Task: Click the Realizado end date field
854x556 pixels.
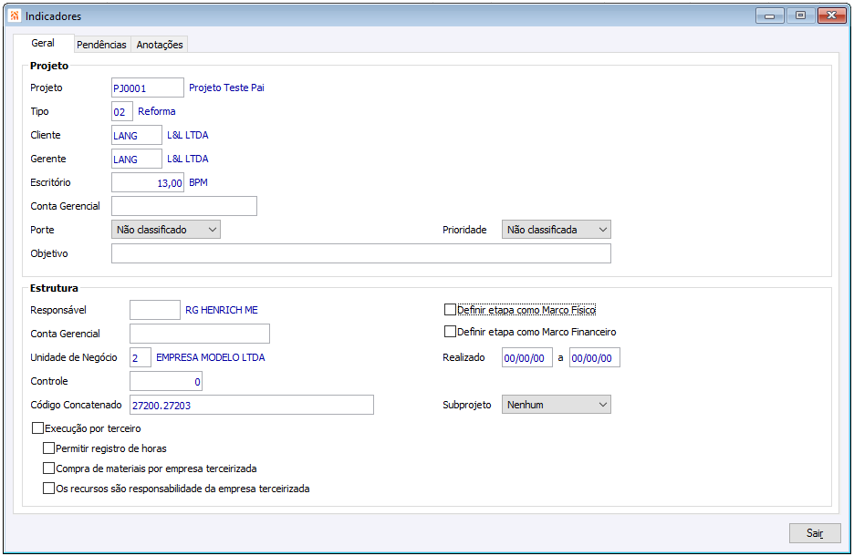Action: [x=595, y=357]
